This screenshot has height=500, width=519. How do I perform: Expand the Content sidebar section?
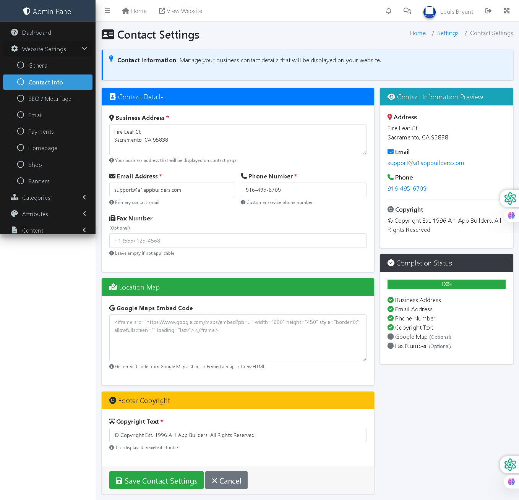coord(33,230)
